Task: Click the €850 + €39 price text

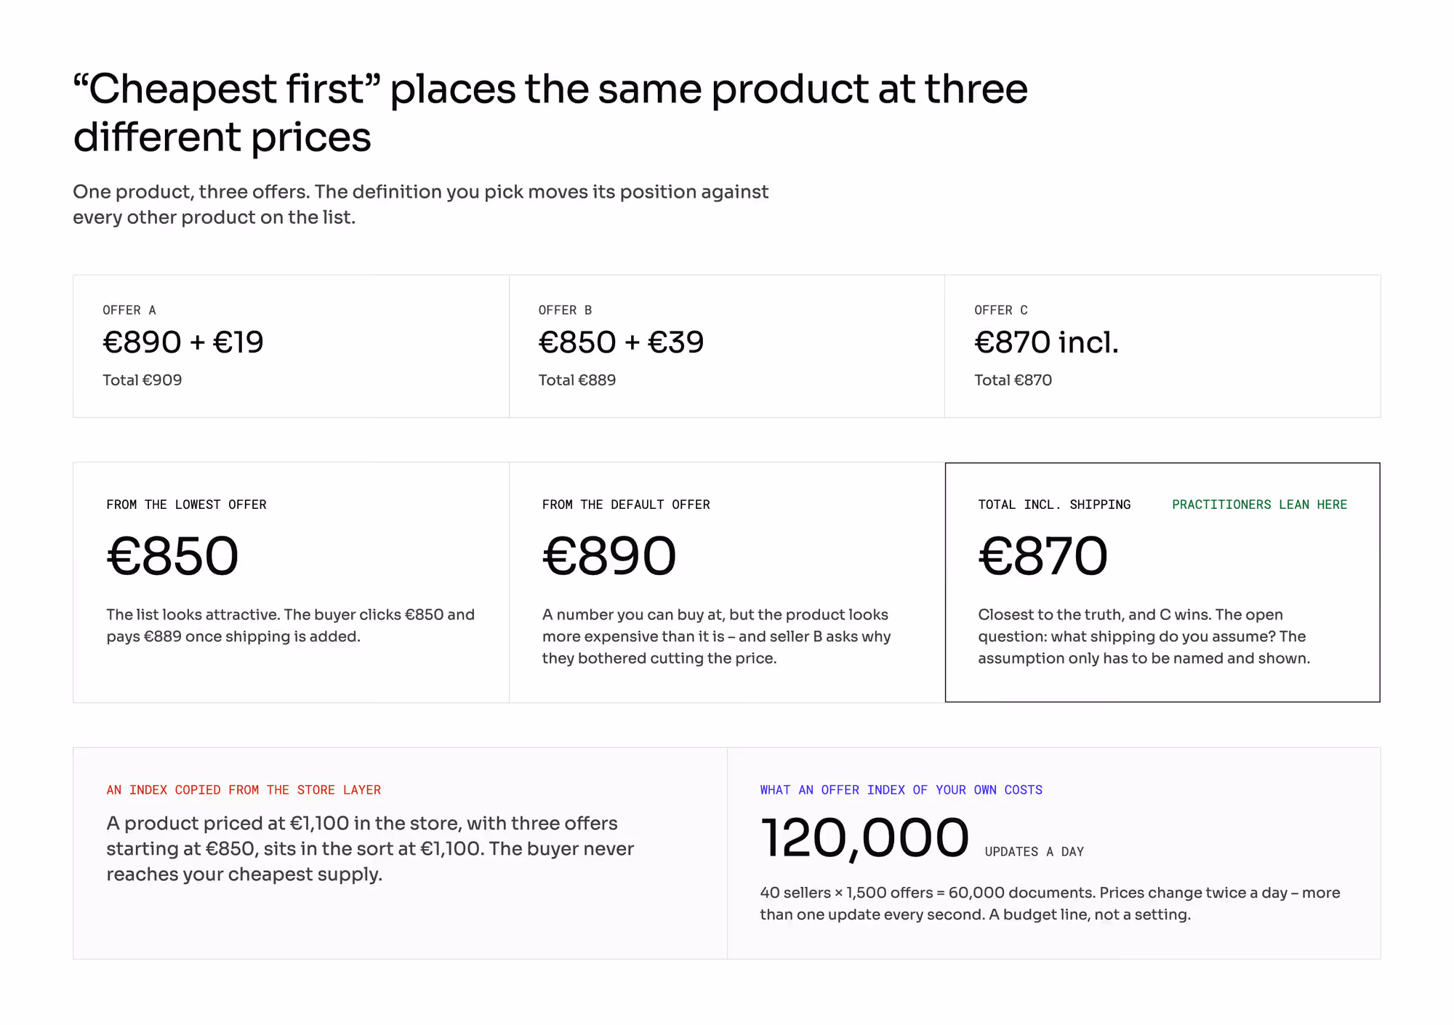Action: click(x=621, y=342)
